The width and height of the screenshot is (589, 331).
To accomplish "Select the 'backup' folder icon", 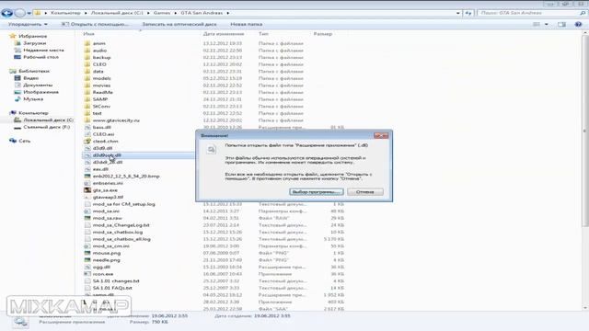I will click(x=87, y=57).
